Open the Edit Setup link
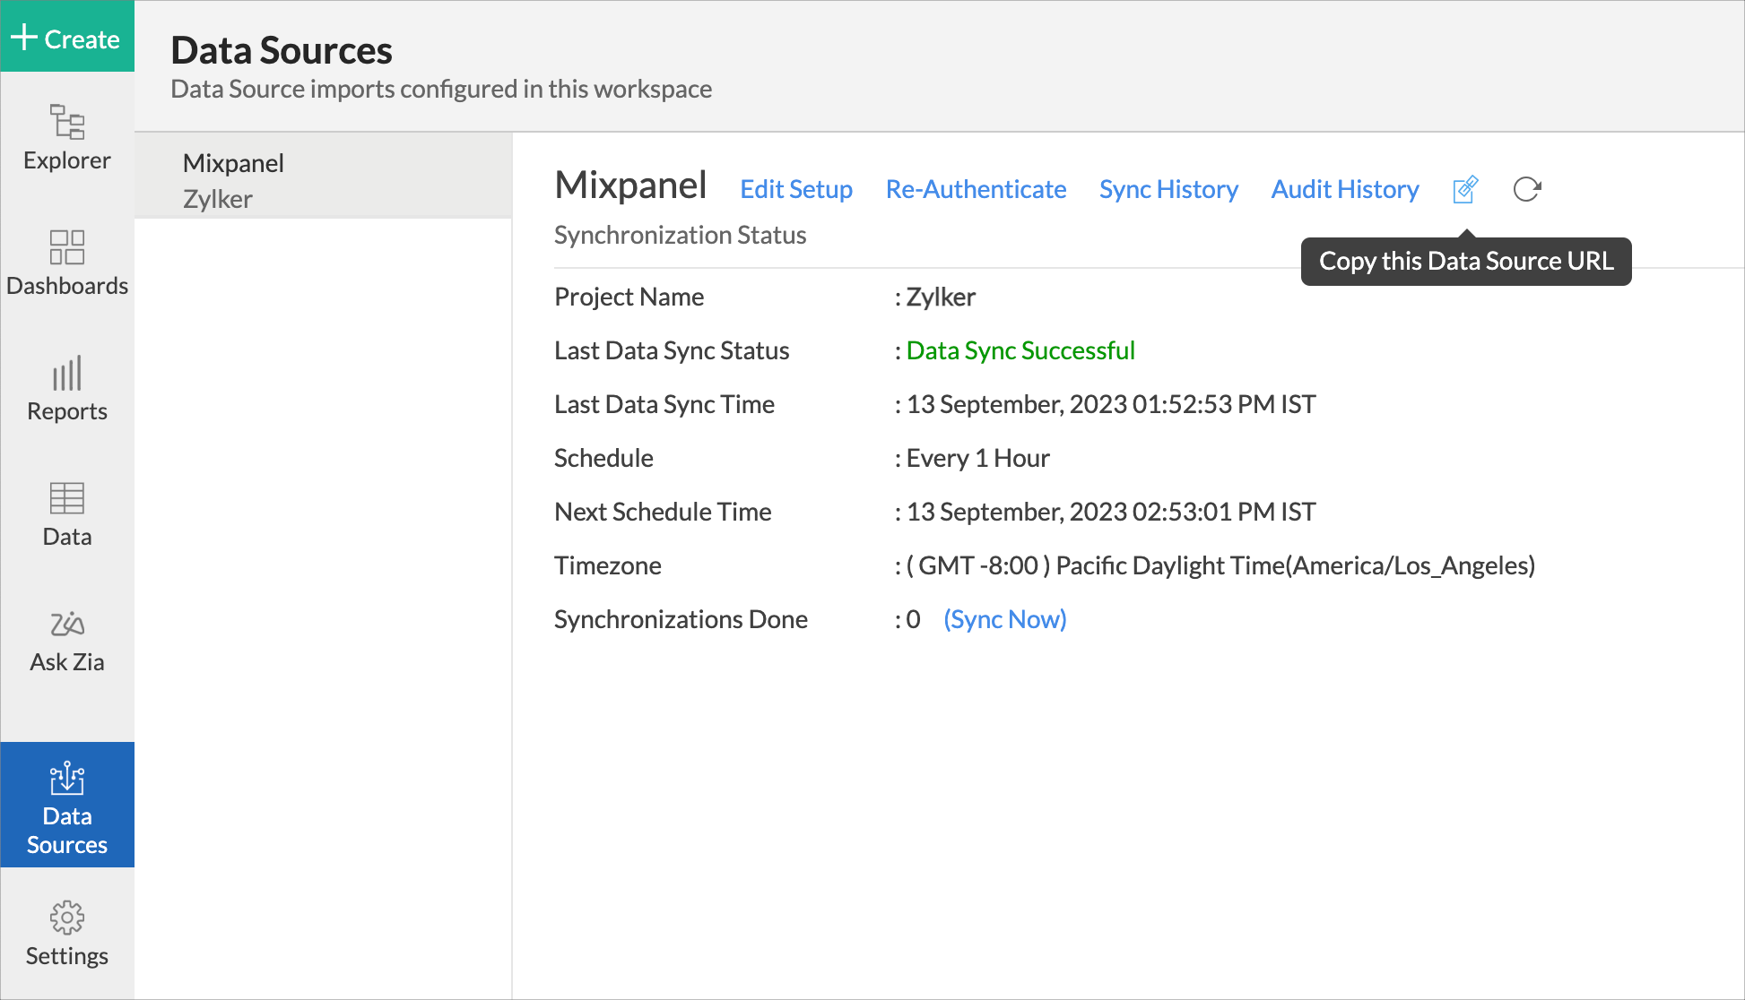 [796, 189]
